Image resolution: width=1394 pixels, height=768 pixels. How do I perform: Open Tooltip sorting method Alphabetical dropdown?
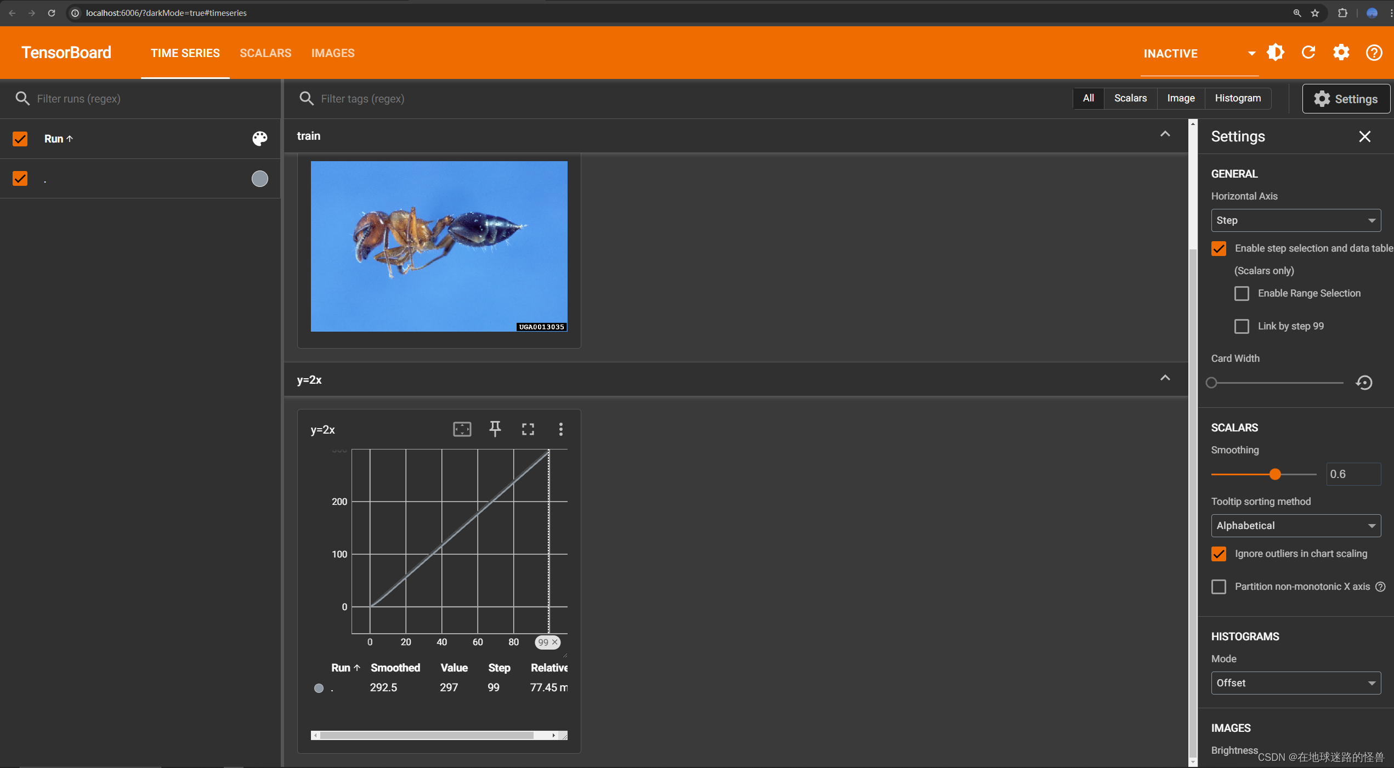click(x=1296, y=526)
